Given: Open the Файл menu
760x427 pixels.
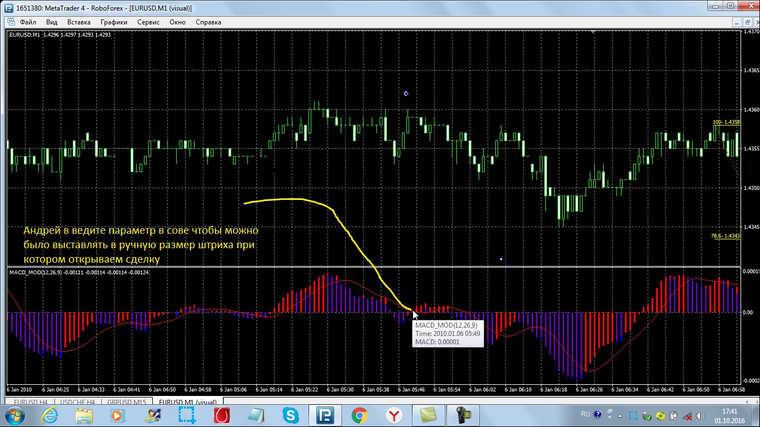Looking at the screenshot, I should click(x=28, y=22).
